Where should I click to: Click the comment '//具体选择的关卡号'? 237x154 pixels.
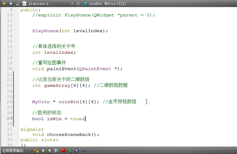(x=54, y=46)
